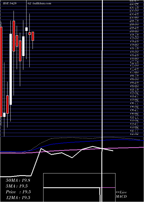Click the last red candlestick on the right
Screen dimensions: 144x202
click(33, 36)
